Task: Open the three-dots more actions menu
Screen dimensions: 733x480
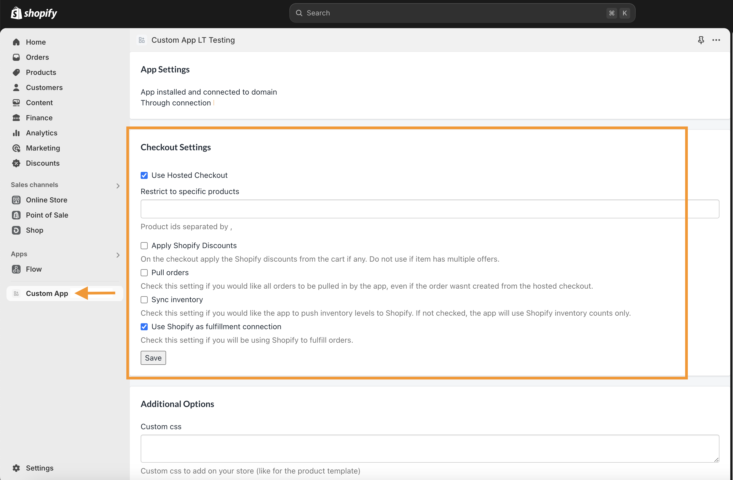Action: pos(717,40)
